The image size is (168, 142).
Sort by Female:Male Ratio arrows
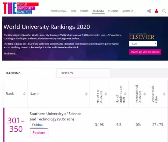164,94
